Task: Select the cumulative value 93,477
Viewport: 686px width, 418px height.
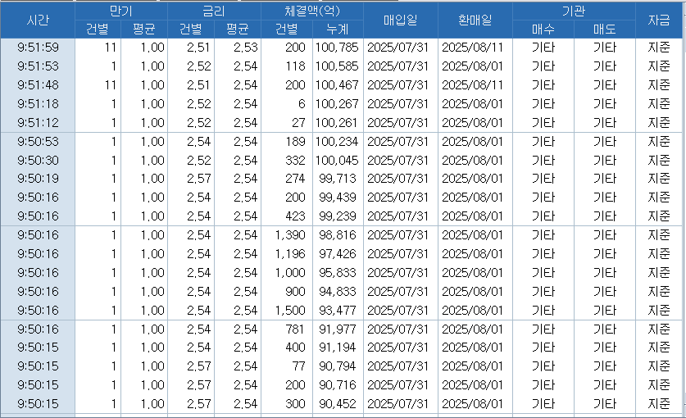Action: [x=337, y=310]
